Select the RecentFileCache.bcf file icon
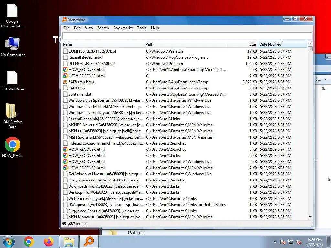Viewport: 331px width, 248px height. (65, 57)
